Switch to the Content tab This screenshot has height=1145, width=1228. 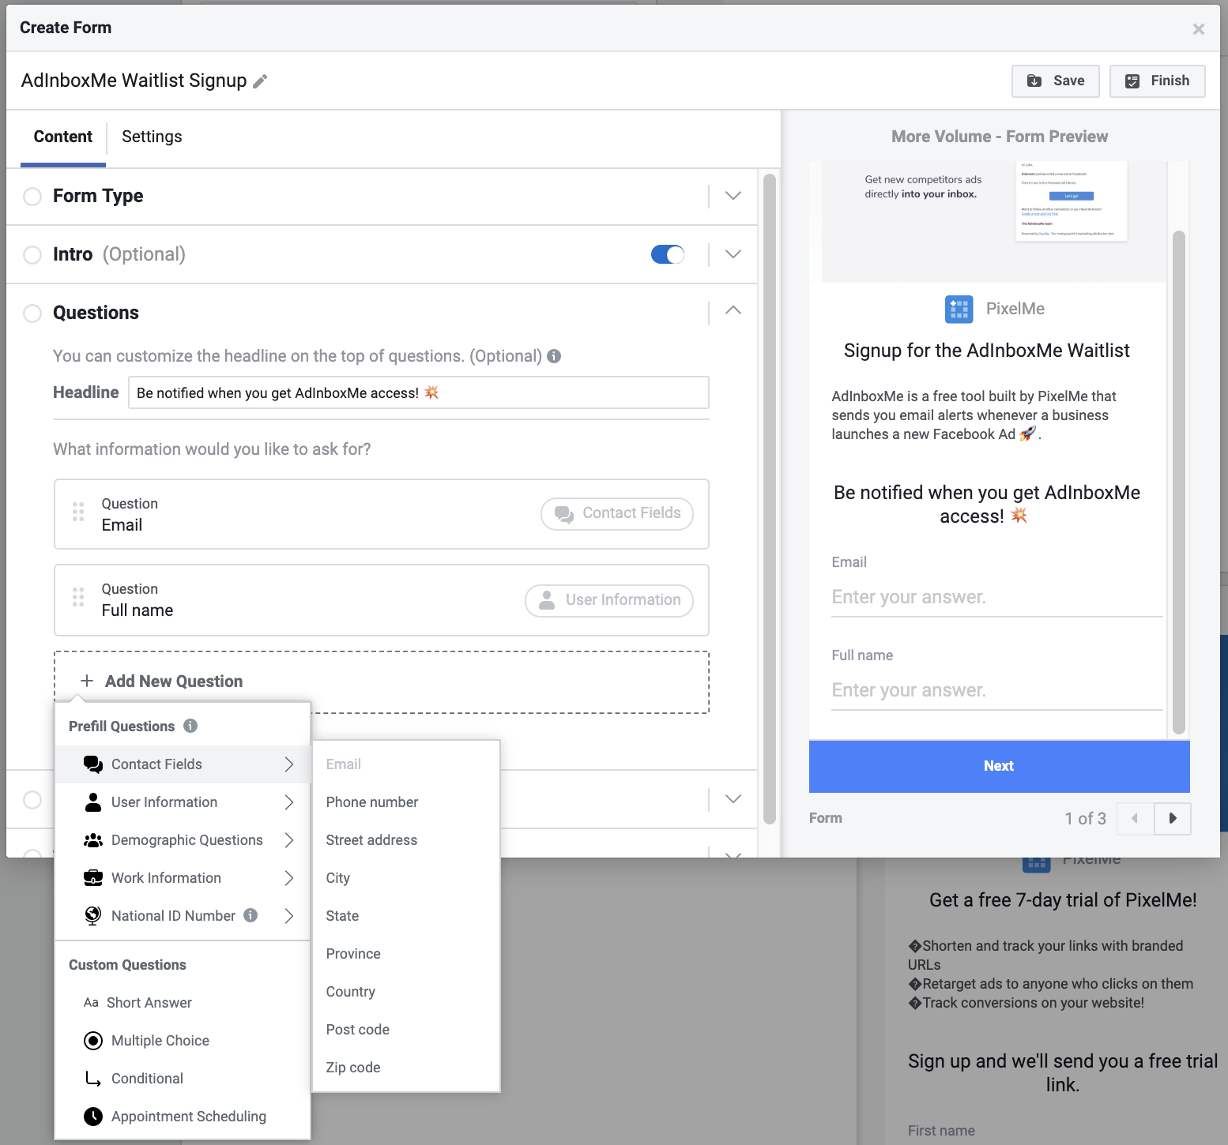pyautogui.click(x=63, y=137)
